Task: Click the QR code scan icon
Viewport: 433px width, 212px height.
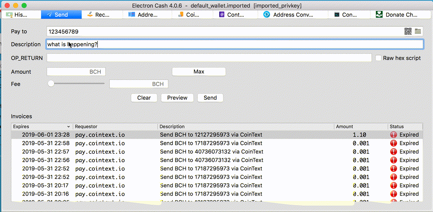Action: (408, 31)
